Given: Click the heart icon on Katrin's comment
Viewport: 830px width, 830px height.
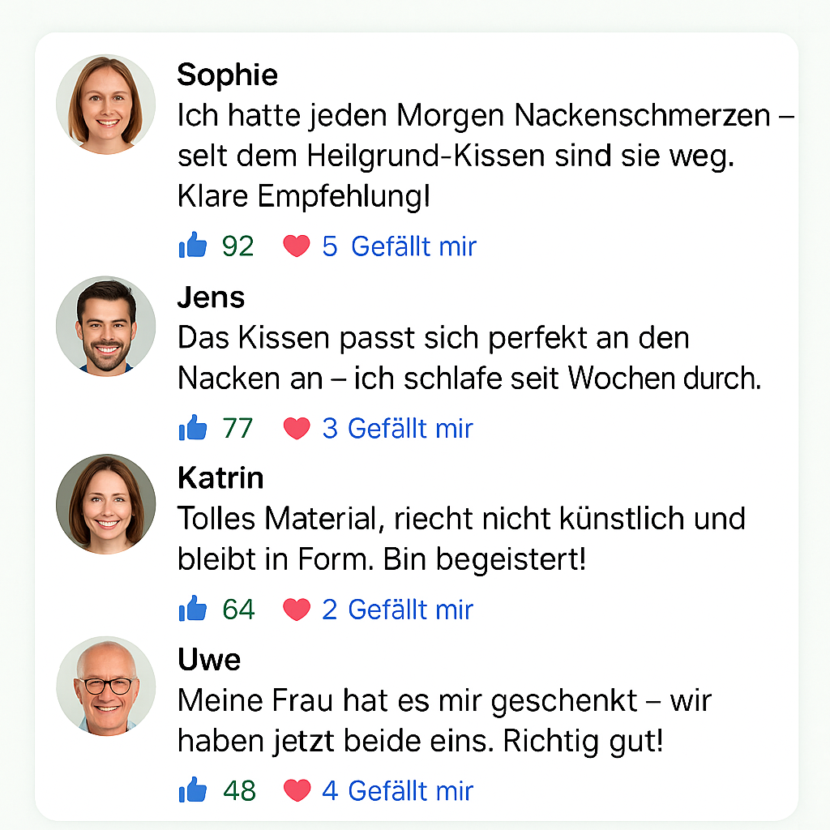Looking at the screenshot, I should tap(296, 610).
